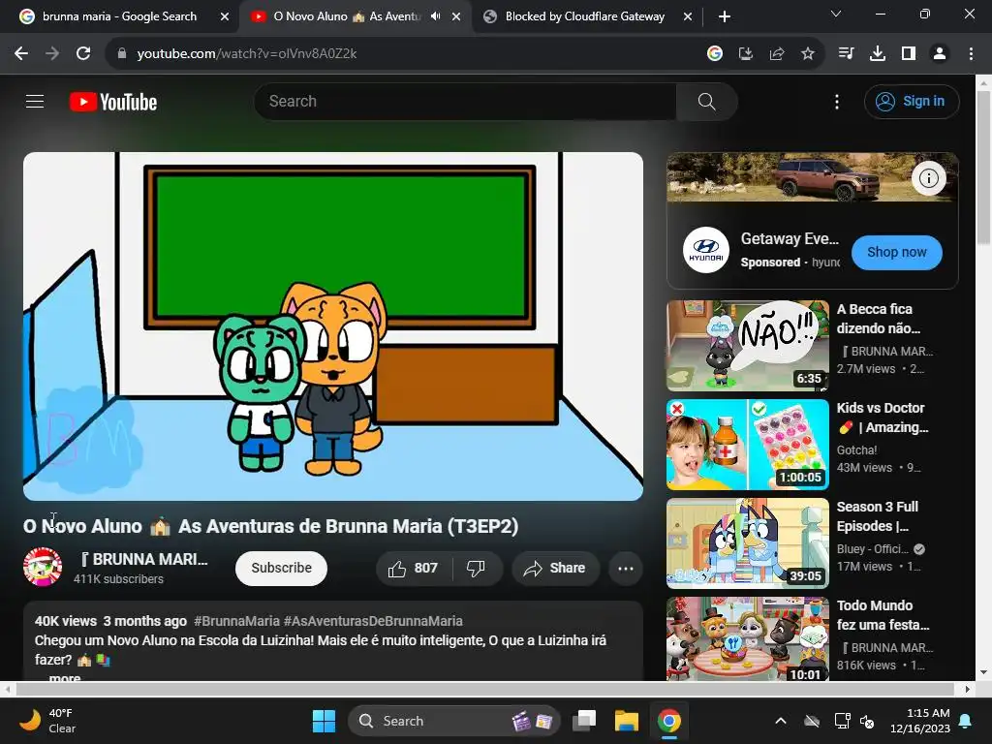
Task: Open the #BrunnaMaria hashtag
Action: [x=236, y=621]
